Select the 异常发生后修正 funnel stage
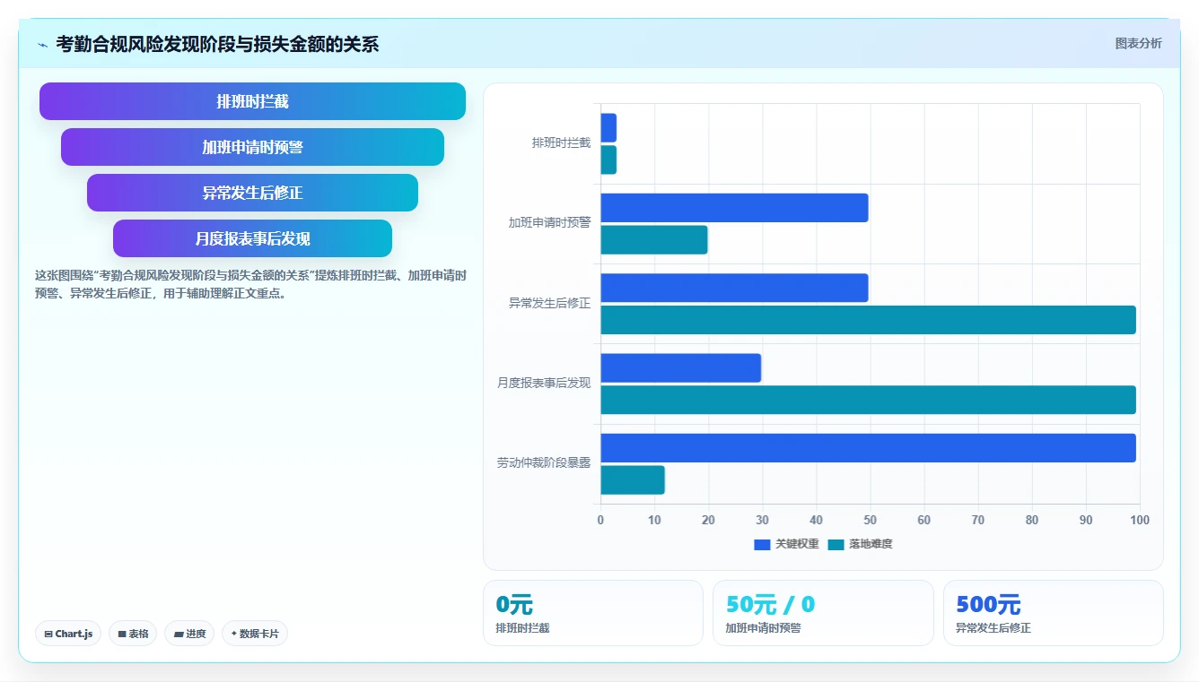Screen dimensions: 1199x682 pyautogui.click(x=252, y=193)
